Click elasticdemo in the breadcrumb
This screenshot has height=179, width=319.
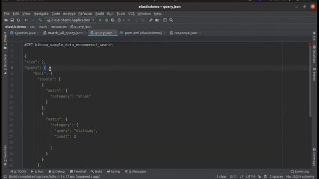pos(15,26)
